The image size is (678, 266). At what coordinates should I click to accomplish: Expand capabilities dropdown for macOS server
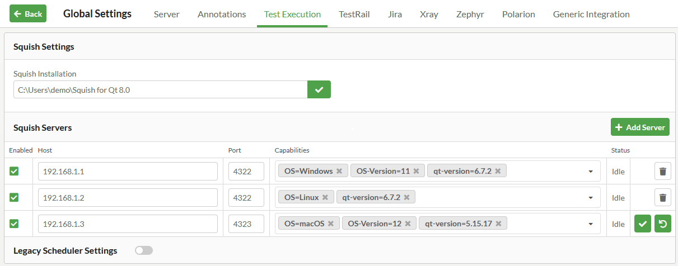tap(590, 224)
